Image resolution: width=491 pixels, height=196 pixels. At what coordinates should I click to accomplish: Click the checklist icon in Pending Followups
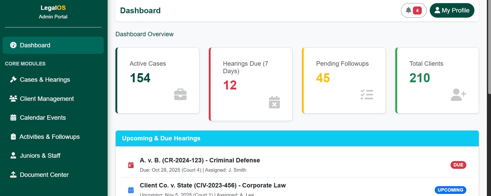click(367, 94)
